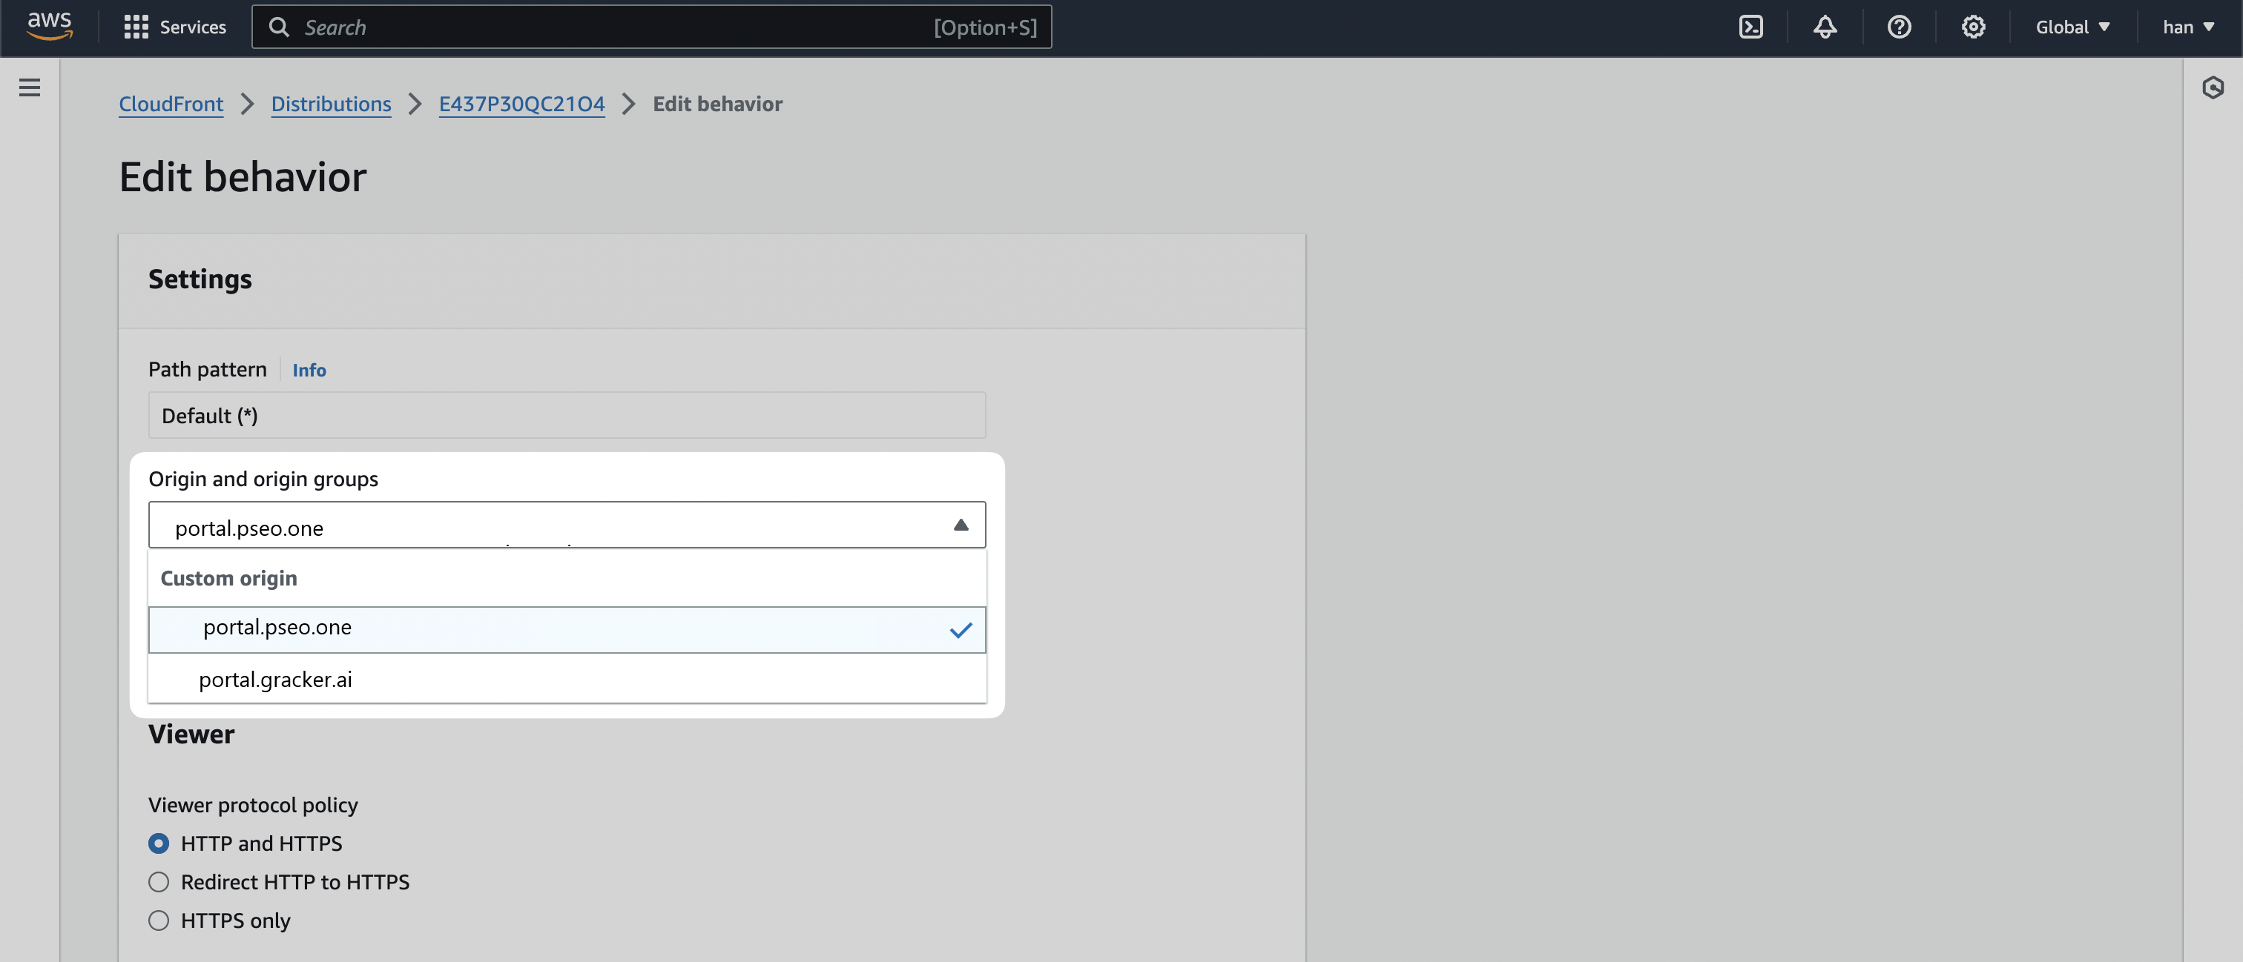This screenshot has height=962, width=2243.
Task: Focus the AWS search field
Action: (651, 27)
